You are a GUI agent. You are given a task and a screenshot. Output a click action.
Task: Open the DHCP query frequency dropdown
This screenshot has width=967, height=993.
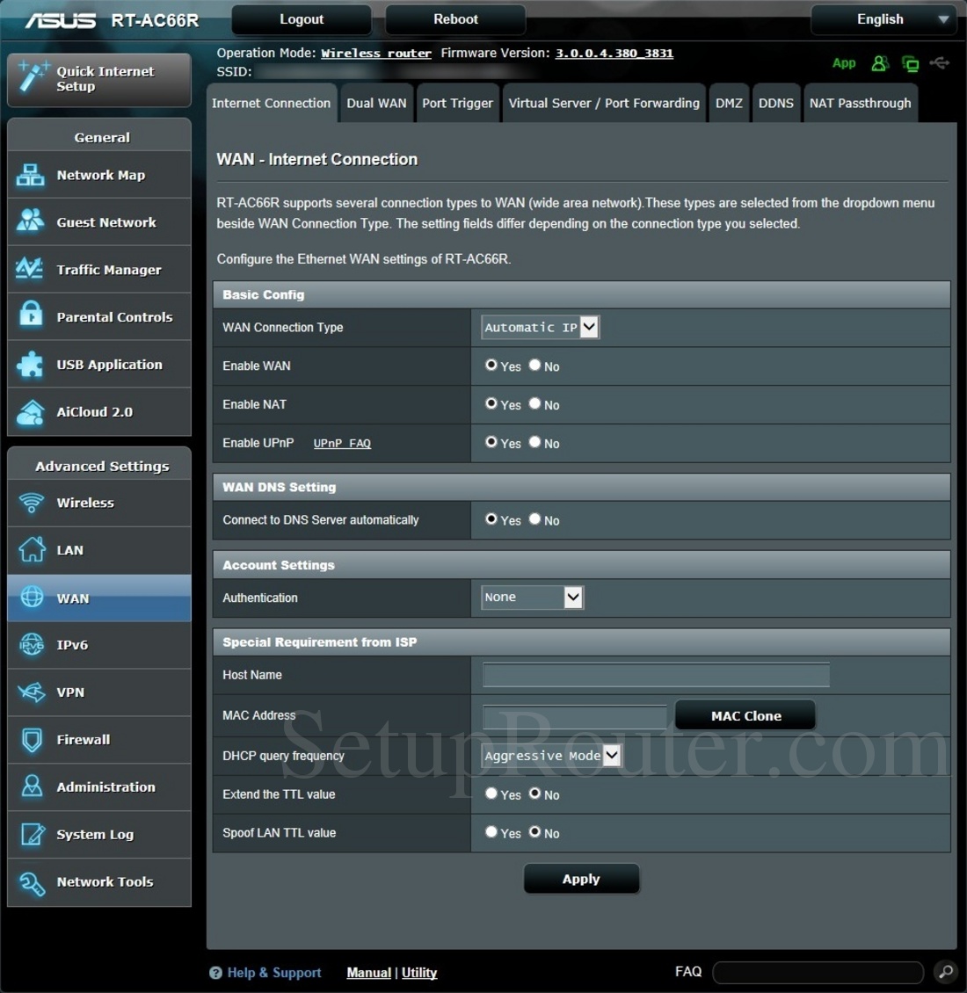(551, 756)
